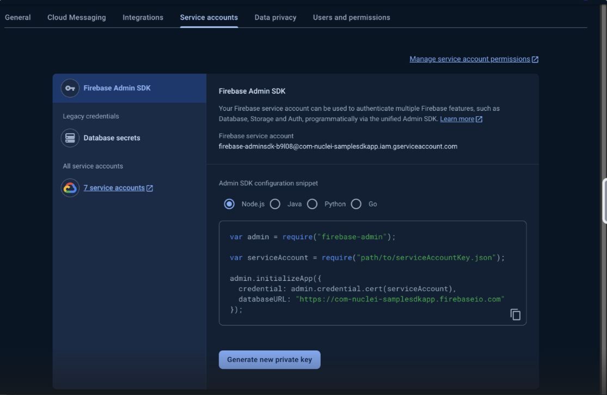Open the Database secrets section
This screenshot has height=395, width=607.
(112, 138)
